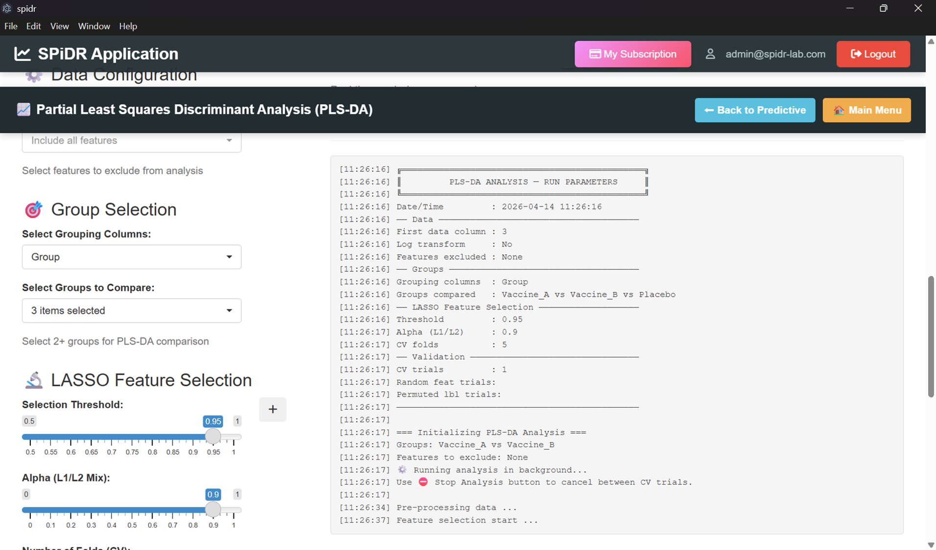Viewport: 936px width, 550px height.
Task: Return to the Main Menu
Action: [867, 110]
